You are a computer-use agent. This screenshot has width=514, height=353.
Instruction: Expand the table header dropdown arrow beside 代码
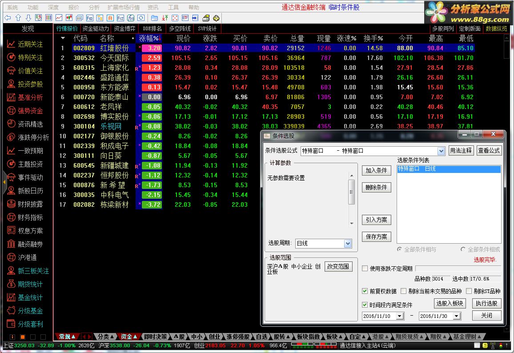click(x=63, y=38)
